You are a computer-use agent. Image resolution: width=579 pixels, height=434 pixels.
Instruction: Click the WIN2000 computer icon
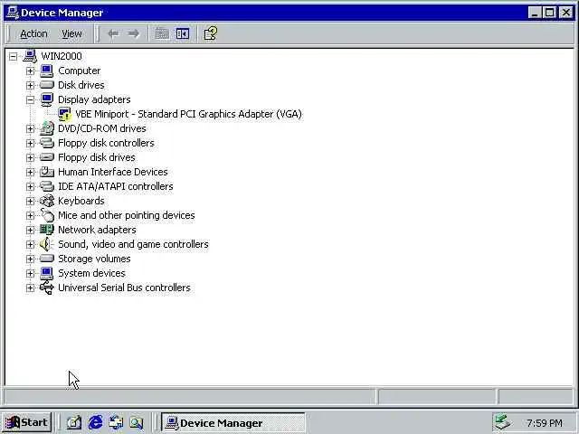30,56
